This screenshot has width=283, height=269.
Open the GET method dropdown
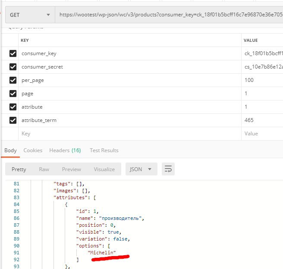[x=29, y=15]
